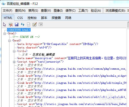
Task: Select the link node for edit_simple/edit_
Action: tap(72, 97)
